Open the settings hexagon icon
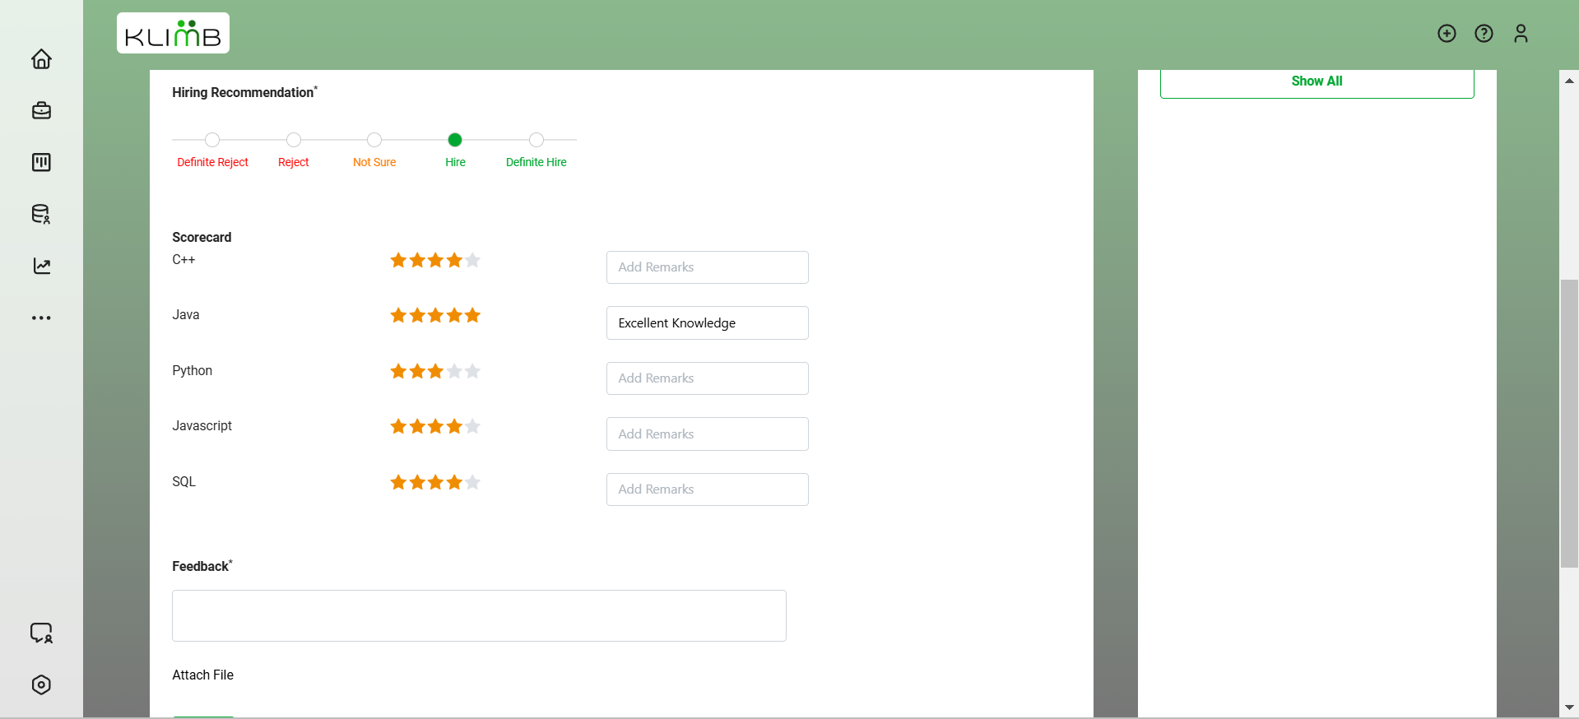Viewport: 1579px width, 719px height. (41, 684)
